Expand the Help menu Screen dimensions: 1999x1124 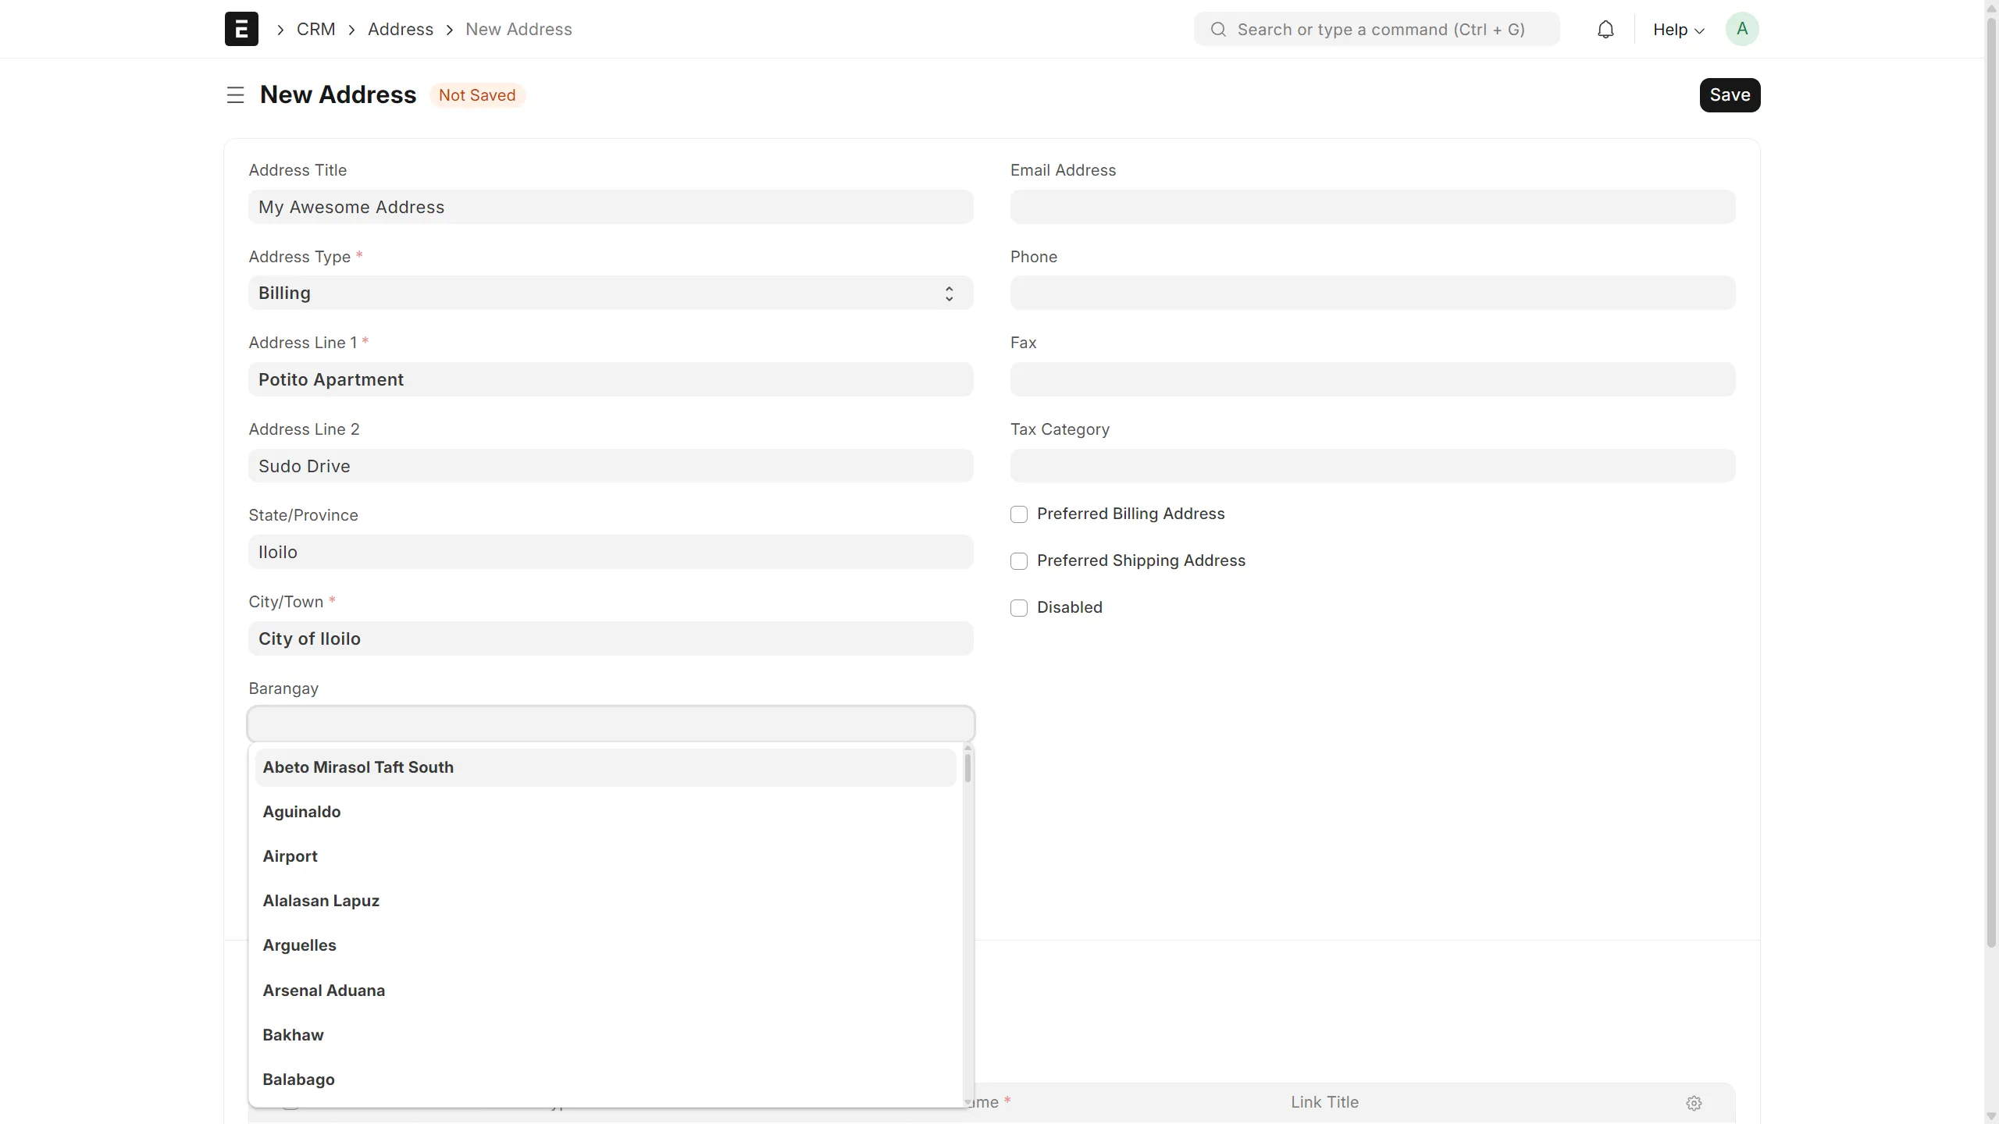pyautogui.click(x=1678, y=30)
